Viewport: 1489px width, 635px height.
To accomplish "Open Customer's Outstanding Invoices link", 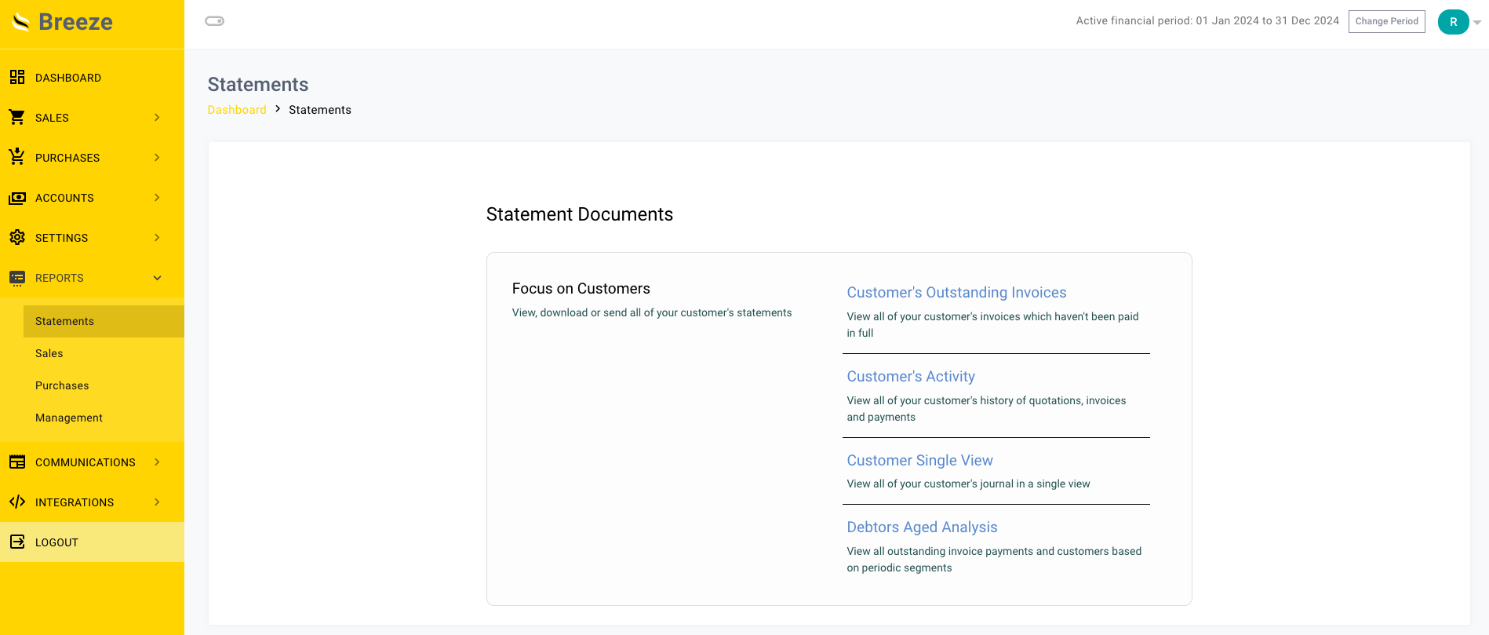I will point(956,292).
